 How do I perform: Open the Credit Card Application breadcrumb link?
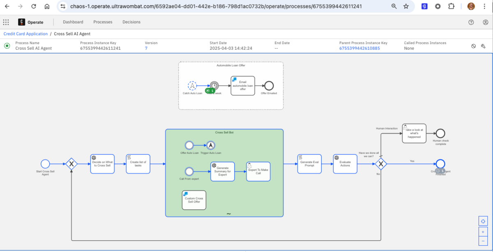click(25, 34)
